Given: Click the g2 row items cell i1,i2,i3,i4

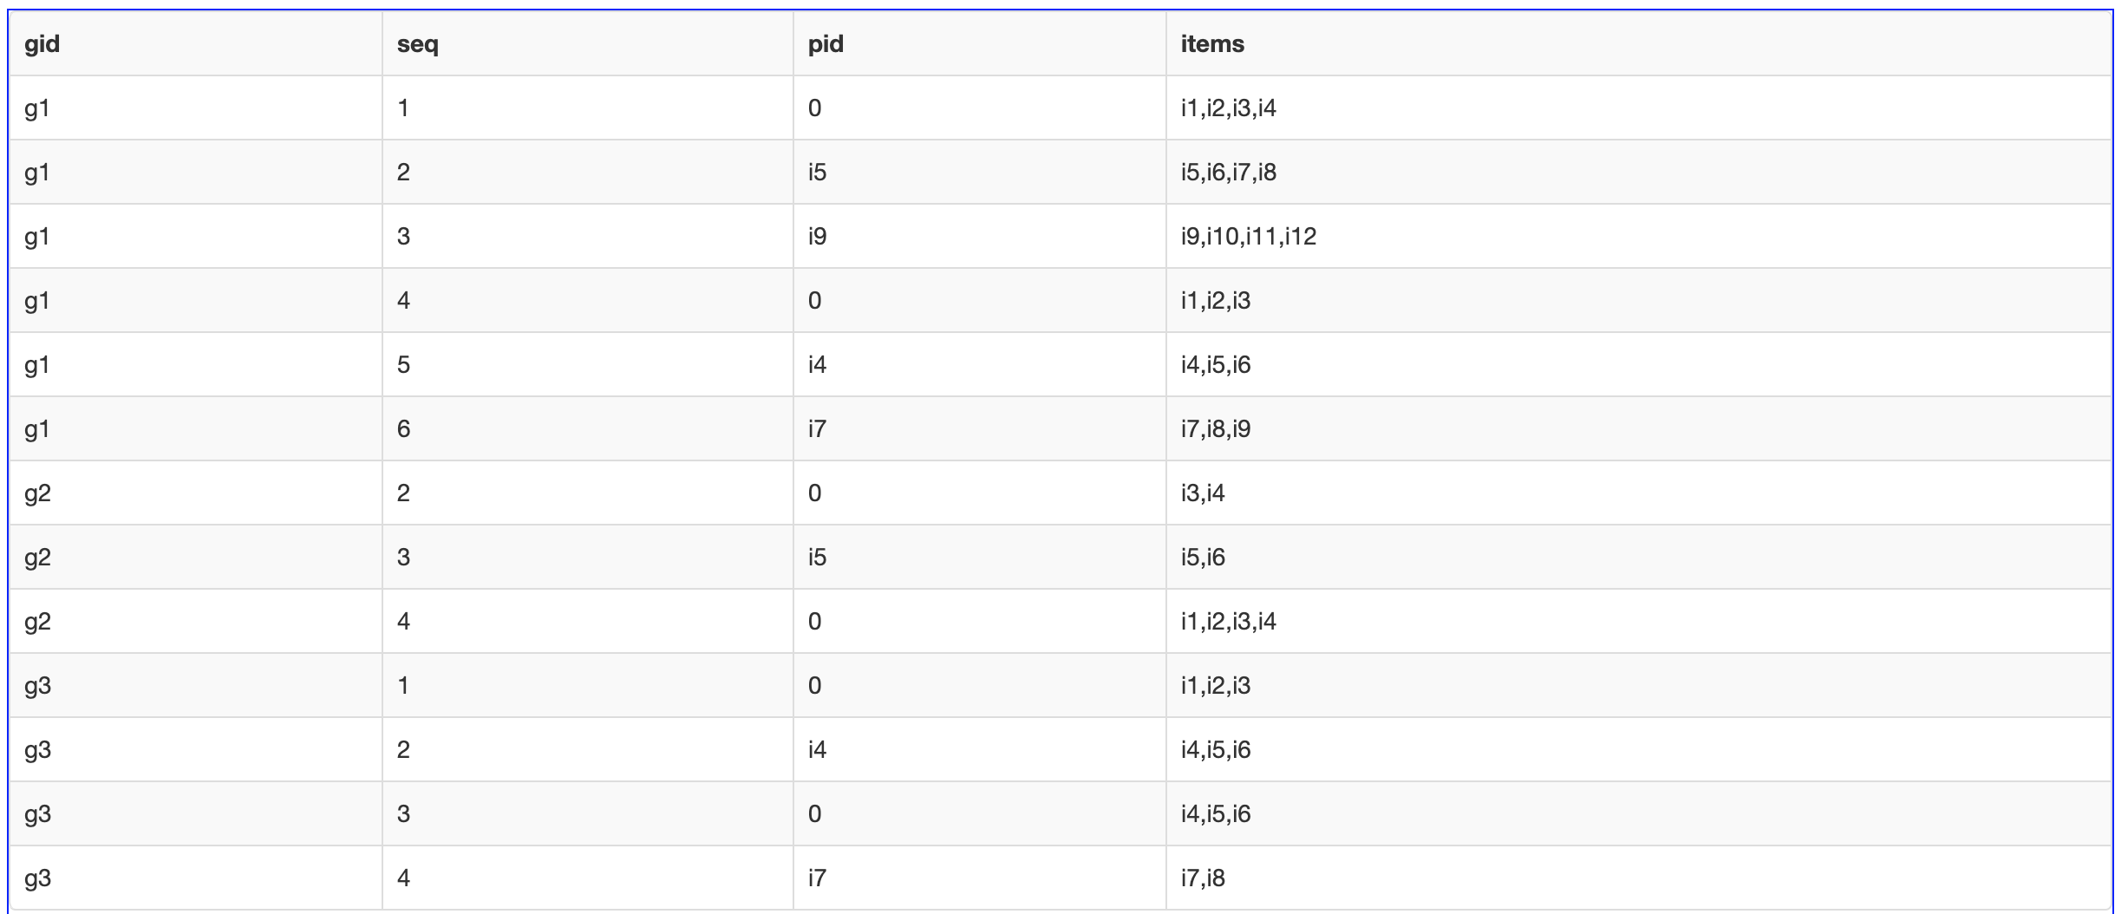Looking at the screenshot, I should pos(1639,621).
